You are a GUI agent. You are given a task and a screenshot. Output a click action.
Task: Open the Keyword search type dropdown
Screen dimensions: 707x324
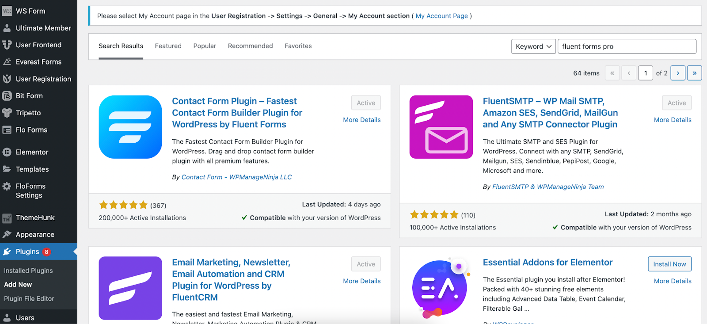[533, 46]
